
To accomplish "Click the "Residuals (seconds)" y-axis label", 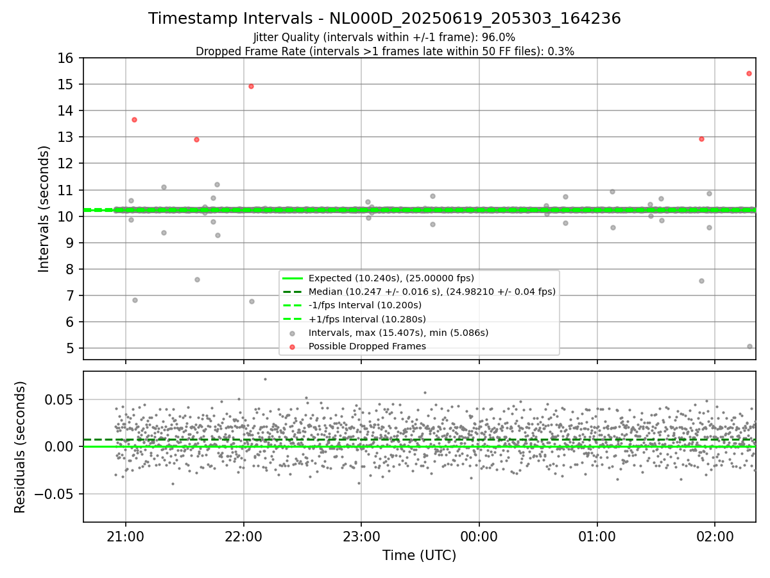I will click(x=21, y=447).
